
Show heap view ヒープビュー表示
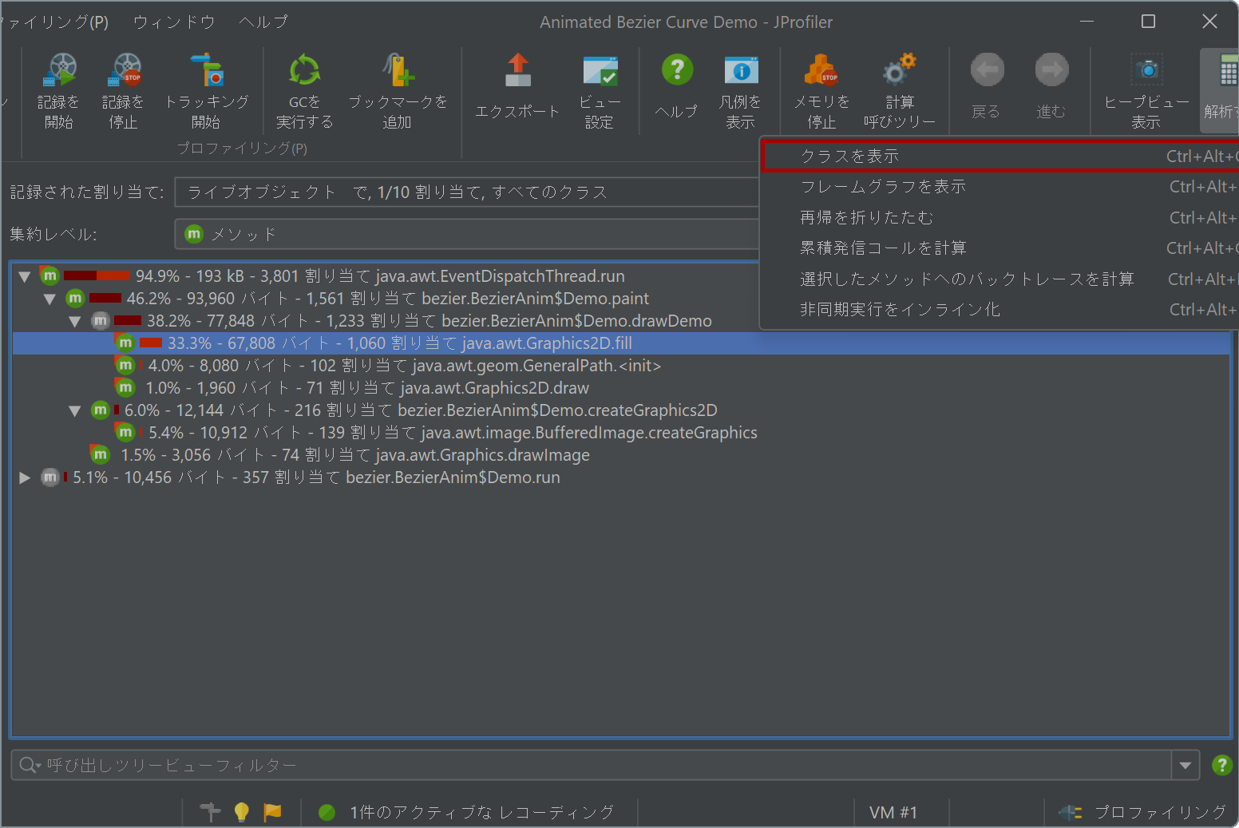pos(1146,90)
